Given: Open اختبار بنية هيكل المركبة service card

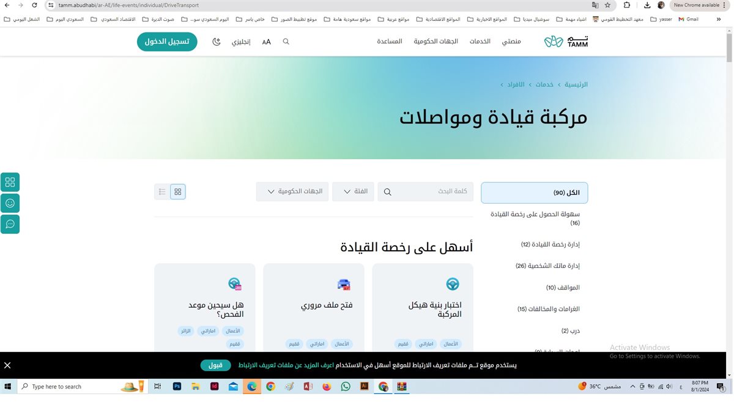Looking at the screenshot, I should pyautogui.click(x=423, y=308).
